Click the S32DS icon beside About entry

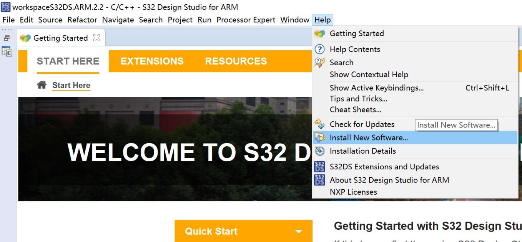click(x=320, y=180)
